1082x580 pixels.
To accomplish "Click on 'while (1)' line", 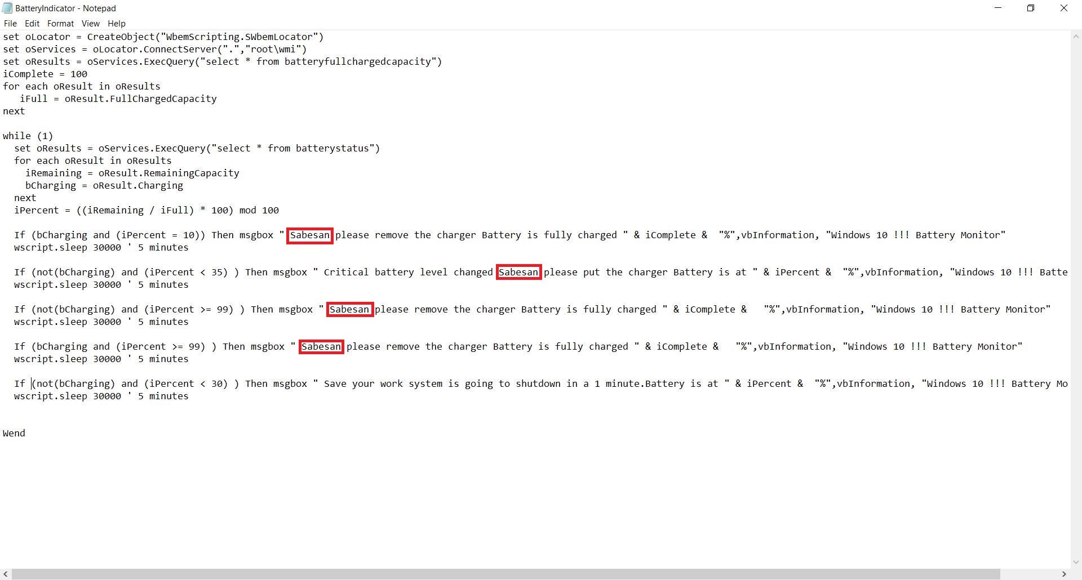I will (x=28, y=136).
